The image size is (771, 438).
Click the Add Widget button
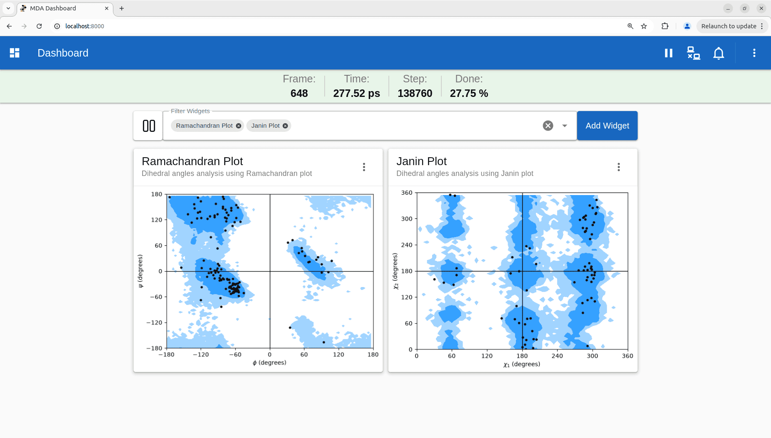[x=607, y=126]
